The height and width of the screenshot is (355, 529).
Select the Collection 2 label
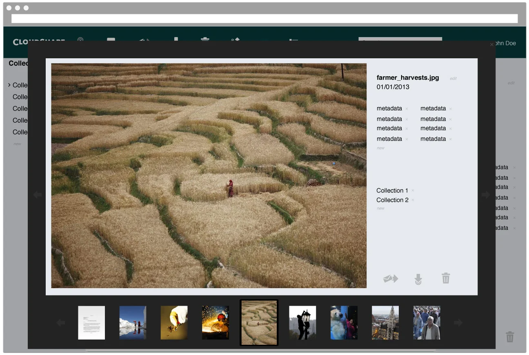[x=392, y=200]
